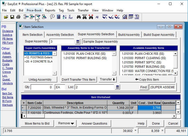Click the check All tag icon

111,17
